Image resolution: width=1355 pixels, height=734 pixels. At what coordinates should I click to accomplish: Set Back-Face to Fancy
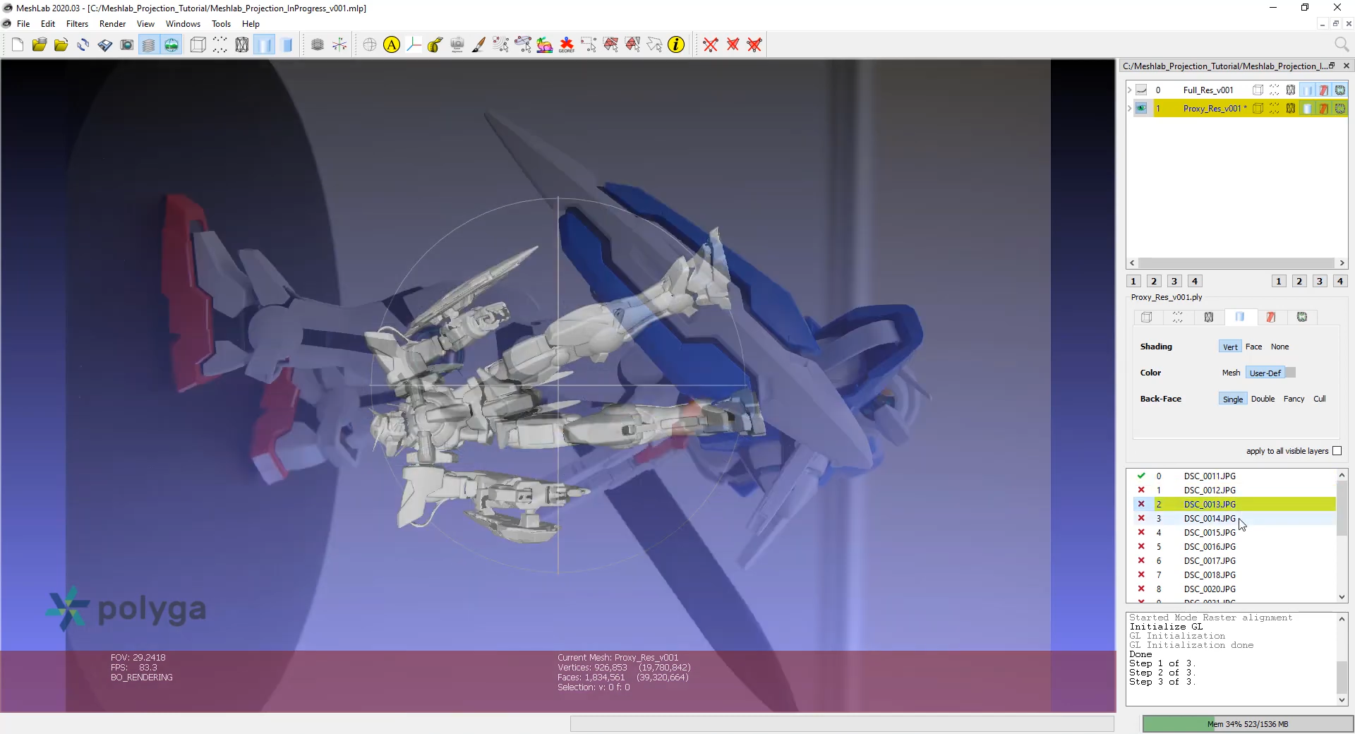click(x=1294, y=399)
